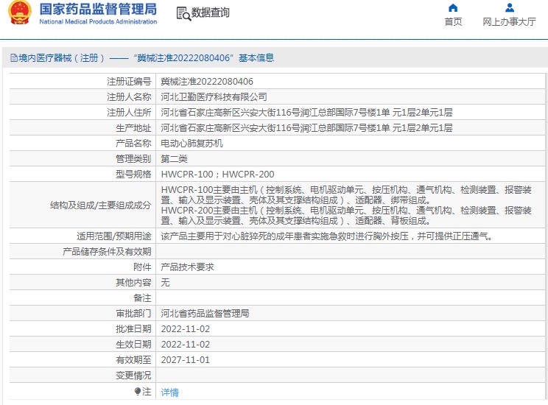Click the 其他内容 value 无
The height and width of the screenshot is (405, 548).
coord(165,282)
